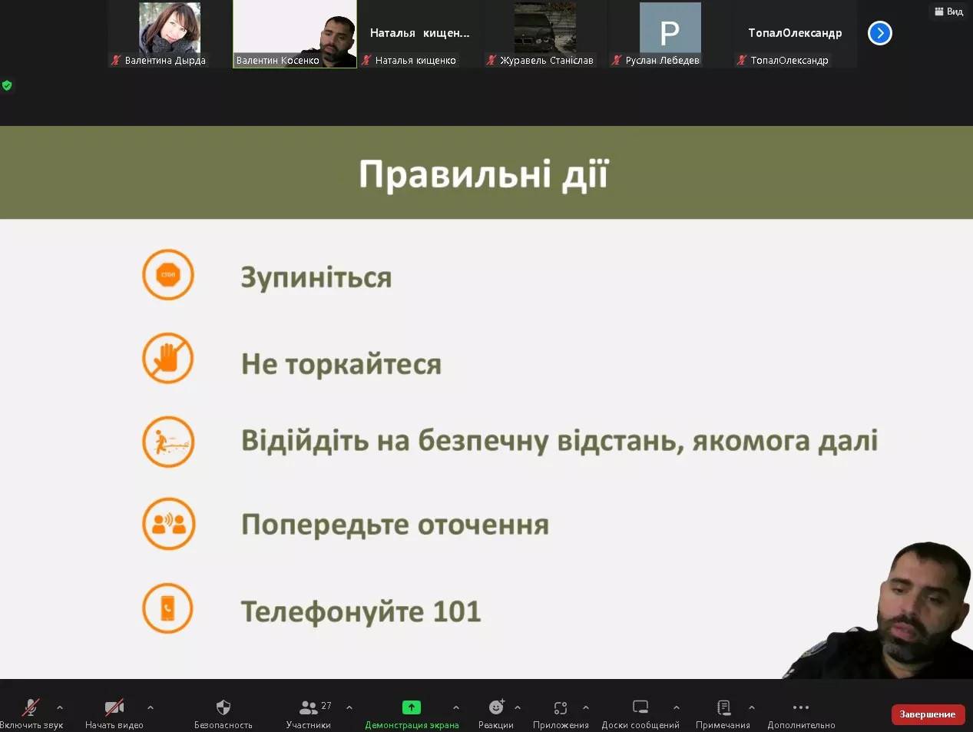Expand the audio options arrow next to Включить звук
Screen dimensions: 973x732
pos(60,707)
